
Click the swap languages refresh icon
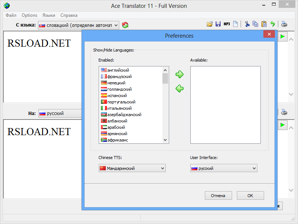[x=125, y=25]
